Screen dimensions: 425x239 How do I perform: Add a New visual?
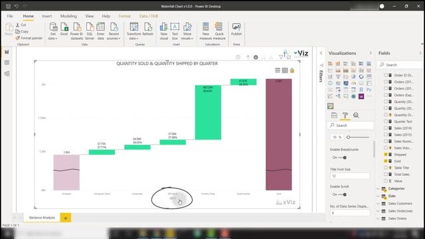[x=164, y=31]
